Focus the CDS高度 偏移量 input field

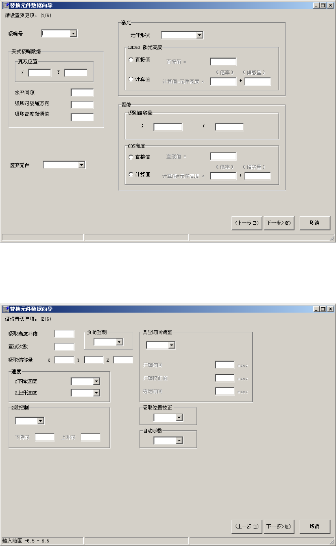pos(258,176)
